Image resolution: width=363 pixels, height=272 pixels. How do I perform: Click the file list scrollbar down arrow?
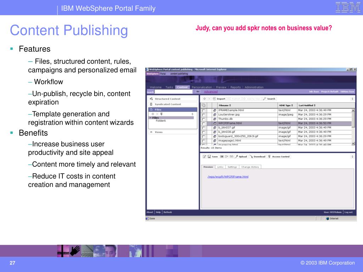(353, 144)
